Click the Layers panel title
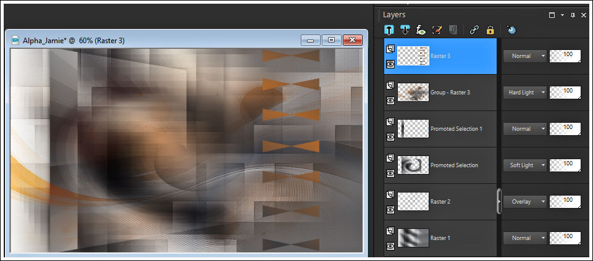593x261 pixels. pyautogui.click(x=394, y=15)
